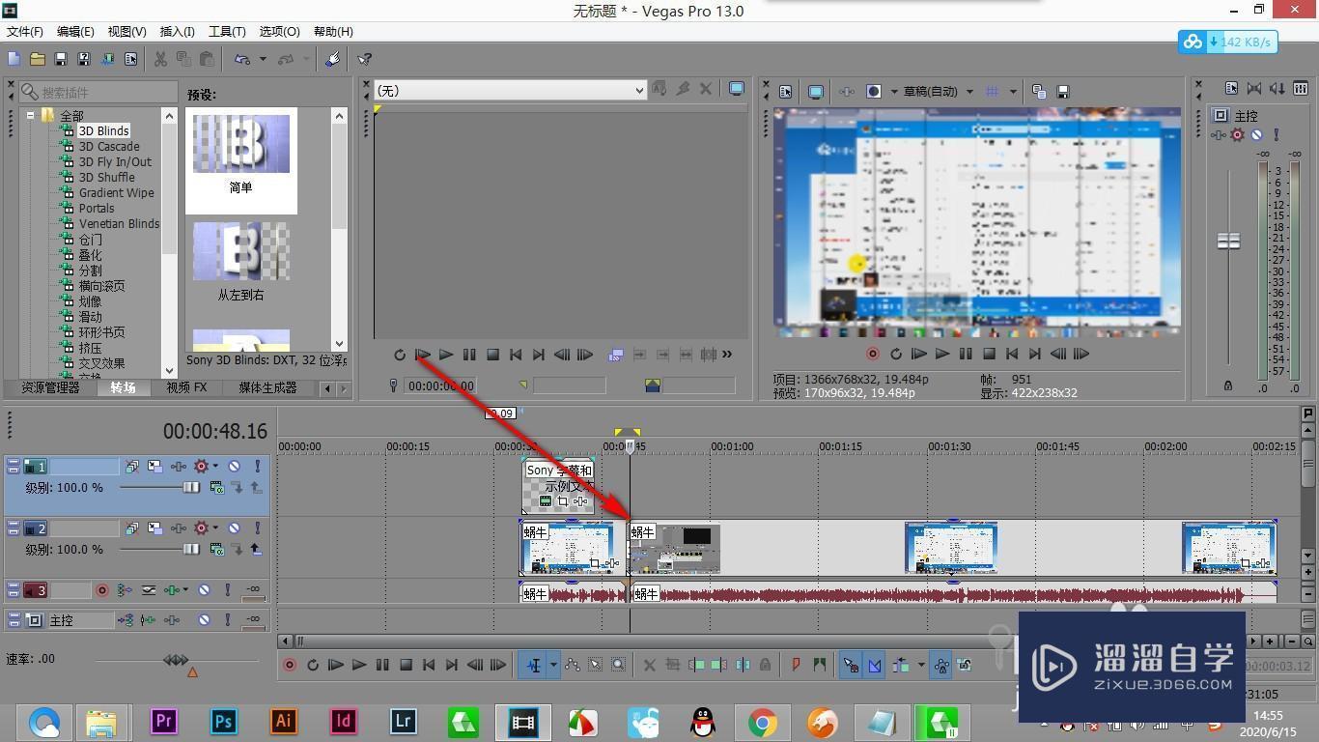The height and width of the screenshot is (742, 1319).
Task: Open the 插入(I) menu
Action: (177, 32)
